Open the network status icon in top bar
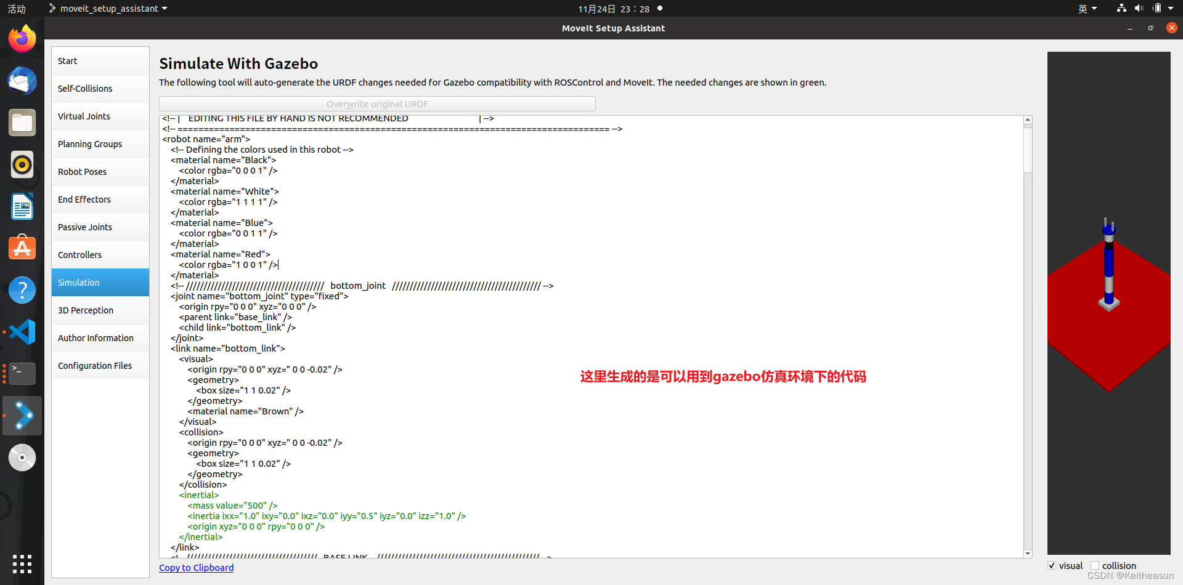Screen dimensions: 1183x585 [1121, 8]
